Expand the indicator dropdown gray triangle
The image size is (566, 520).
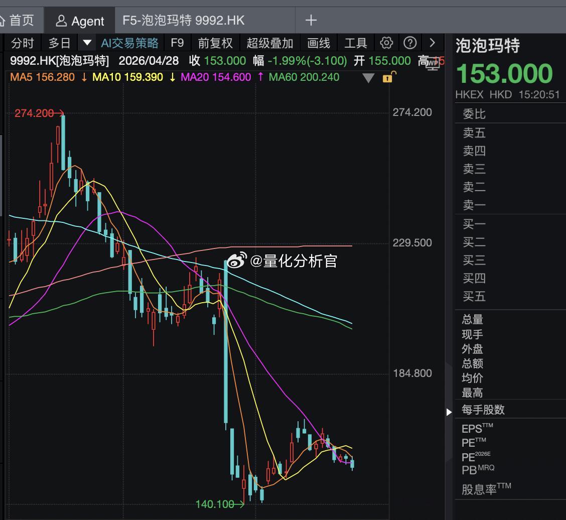[368, 78]
